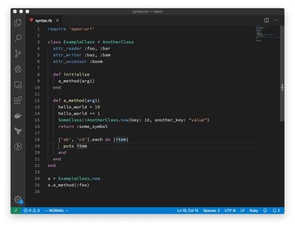Change language mode via Ruby
The height and width of the screenshot is (227, 295).
pyautogui.click(x=253, y=211)
